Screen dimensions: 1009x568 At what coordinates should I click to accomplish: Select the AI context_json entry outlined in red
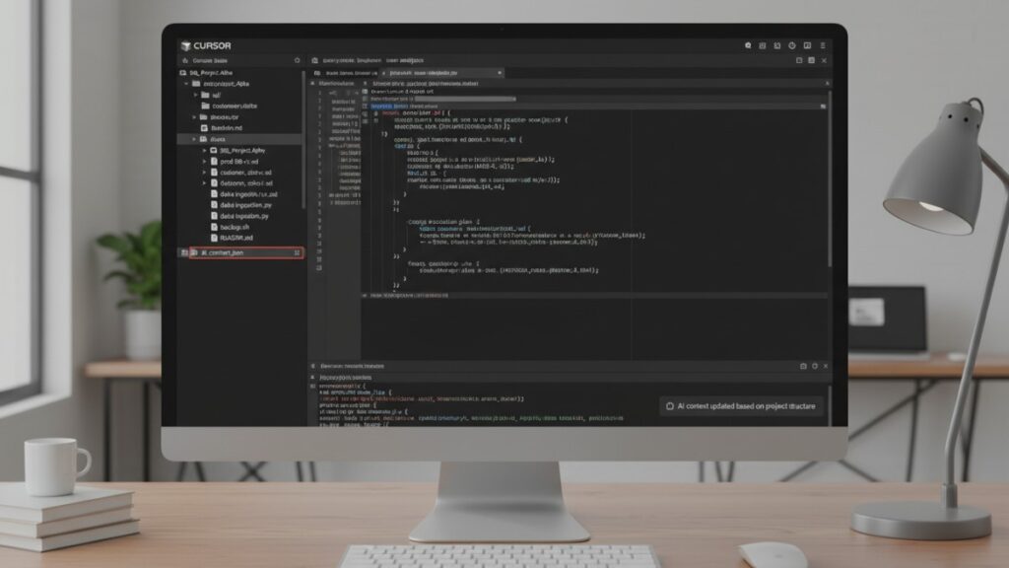[x=236, y=251]
